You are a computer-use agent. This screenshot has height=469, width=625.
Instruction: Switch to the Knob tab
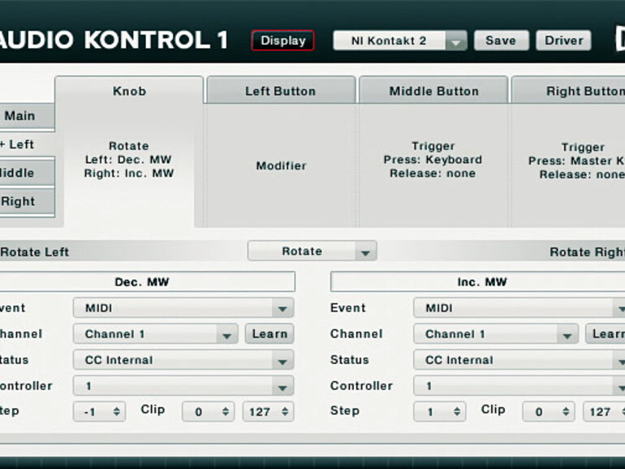[129, 91]
